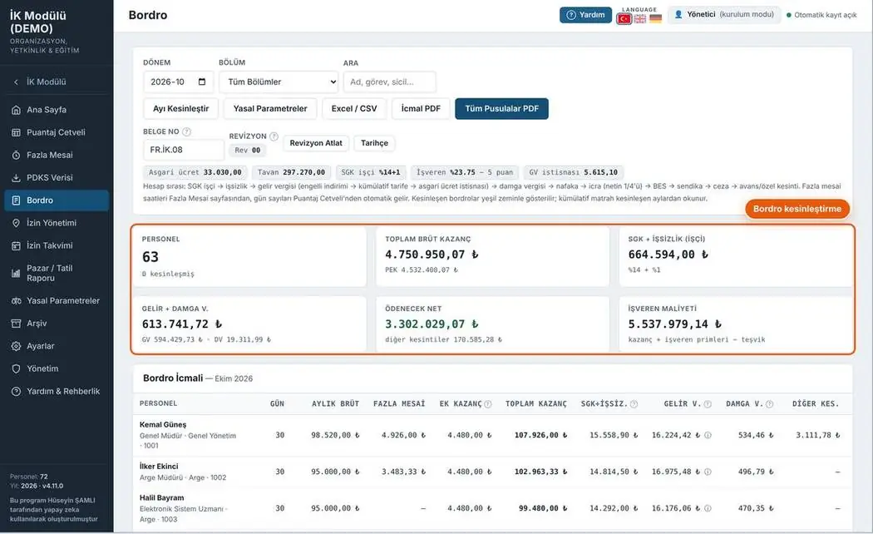Select the PDKS Verisi download icon
873x534 pixels.
pyautogui.click(x=16, y=178)
